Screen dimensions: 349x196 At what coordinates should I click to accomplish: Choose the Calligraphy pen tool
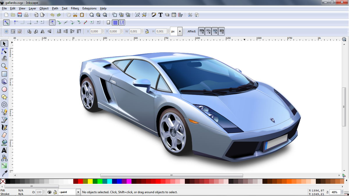pyautogui.click(x=4, y=127)
